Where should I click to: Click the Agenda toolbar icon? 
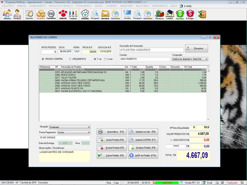click(x=29, y=14)
